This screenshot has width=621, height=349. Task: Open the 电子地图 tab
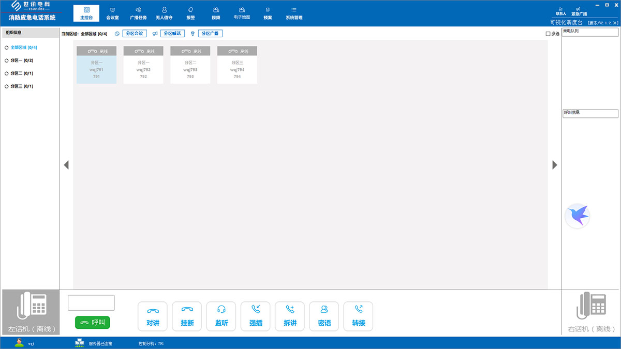coord(242,13)
